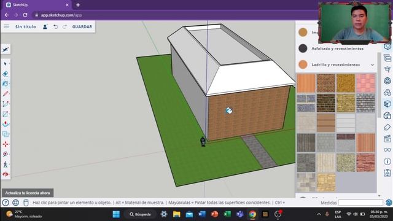
Task: Open the Instructor graduation cap panel
Action: (387, 69)
